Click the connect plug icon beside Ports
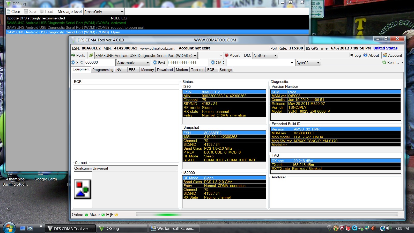414x233 pixels. point(91,55)
